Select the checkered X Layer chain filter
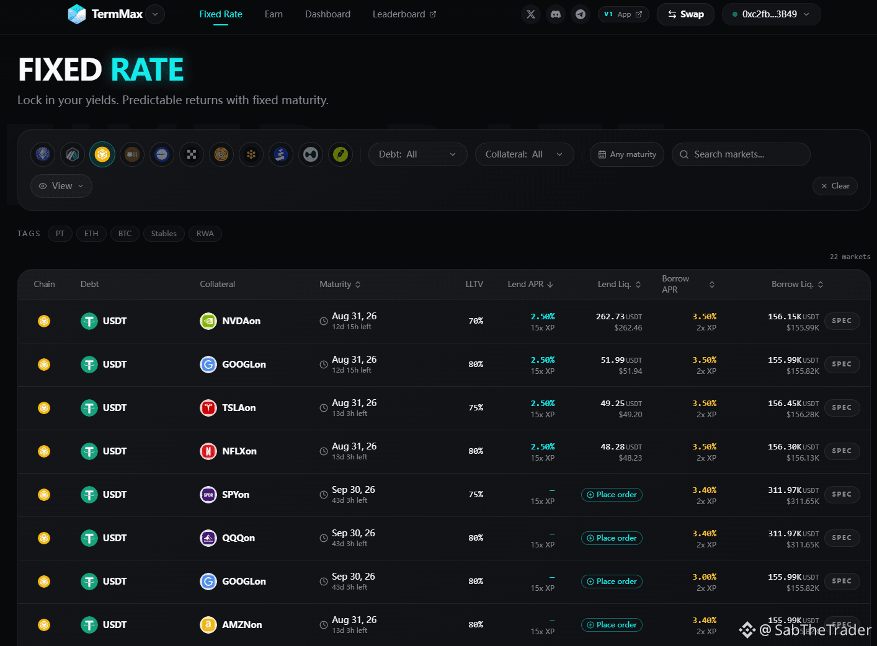This screenshot has width=877, height=646. click(192, 154)
